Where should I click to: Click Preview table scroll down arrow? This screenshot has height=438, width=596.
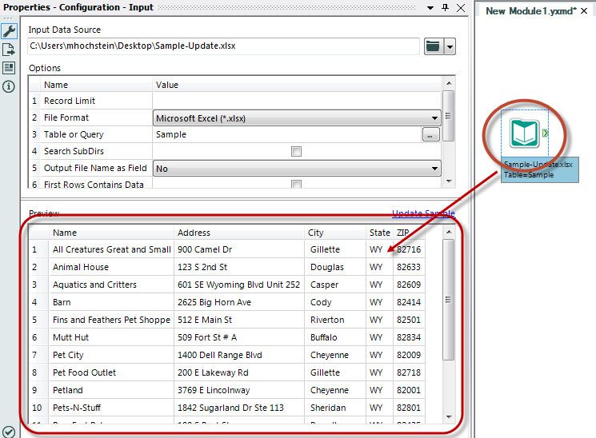[449, 416]
